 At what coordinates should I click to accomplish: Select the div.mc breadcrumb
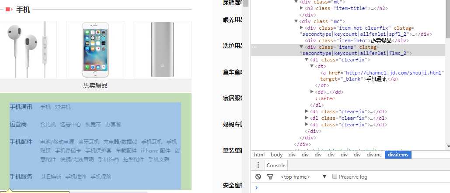point(374,155)
